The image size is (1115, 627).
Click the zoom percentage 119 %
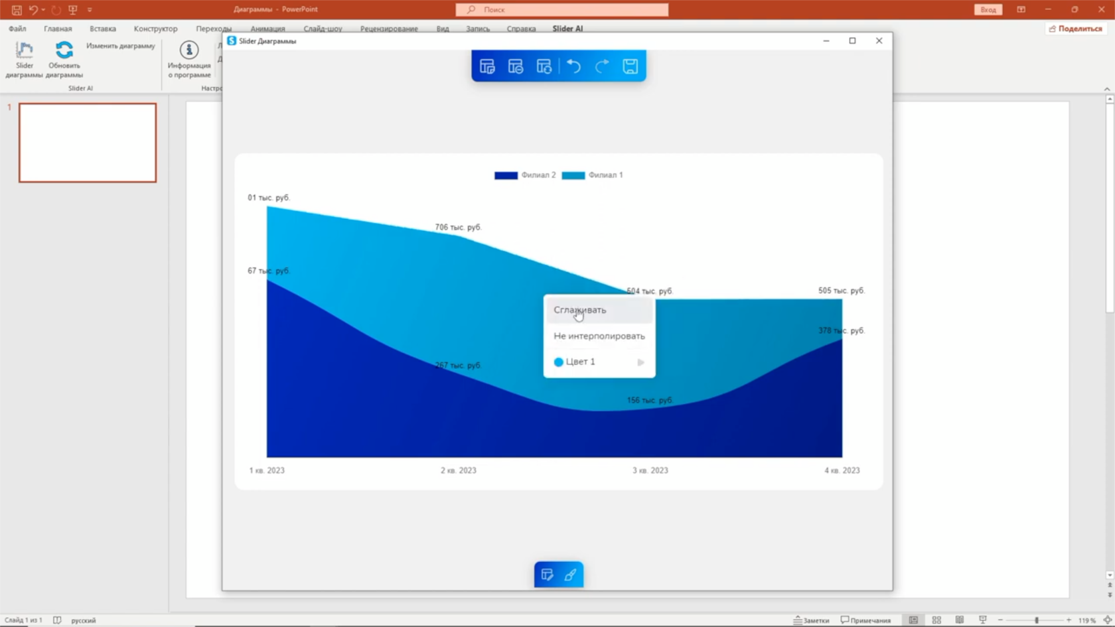click(1086, 620)
